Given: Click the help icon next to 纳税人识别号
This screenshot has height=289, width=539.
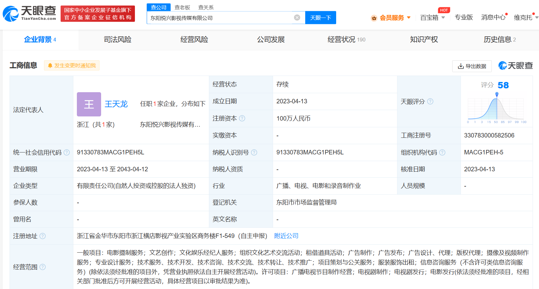Looking at the screenshot, I should pos(254,152).
